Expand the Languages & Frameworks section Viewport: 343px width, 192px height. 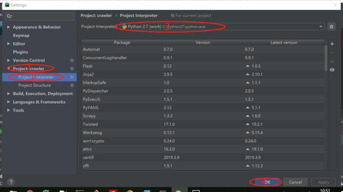8,102
